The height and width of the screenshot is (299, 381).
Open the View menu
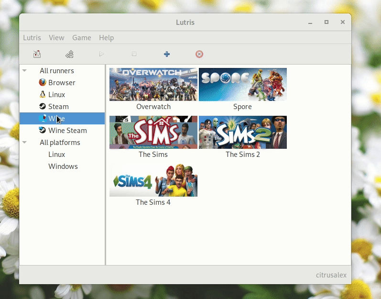pyautogui.click(x=56, y=38)
